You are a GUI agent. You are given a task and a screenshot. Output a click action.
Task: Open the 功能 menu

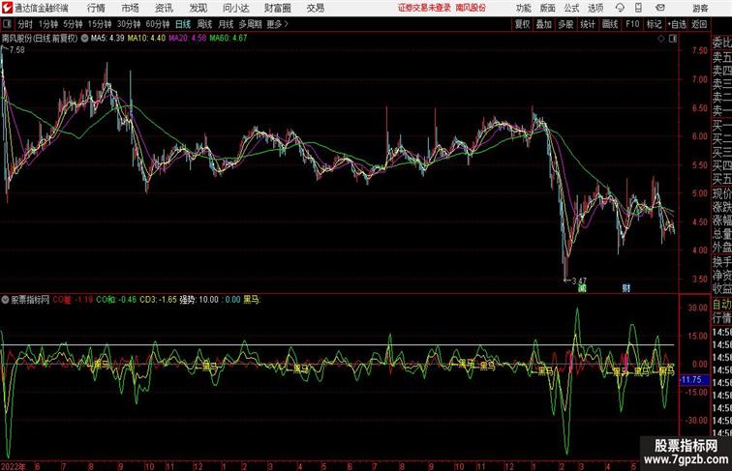pos(523,8)
